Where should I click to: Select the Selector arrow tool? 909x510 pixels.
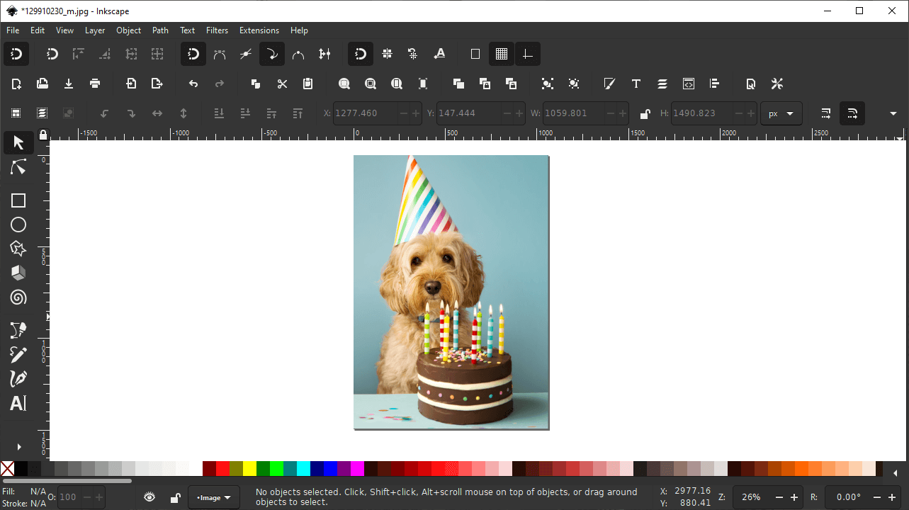pos(18,143)
